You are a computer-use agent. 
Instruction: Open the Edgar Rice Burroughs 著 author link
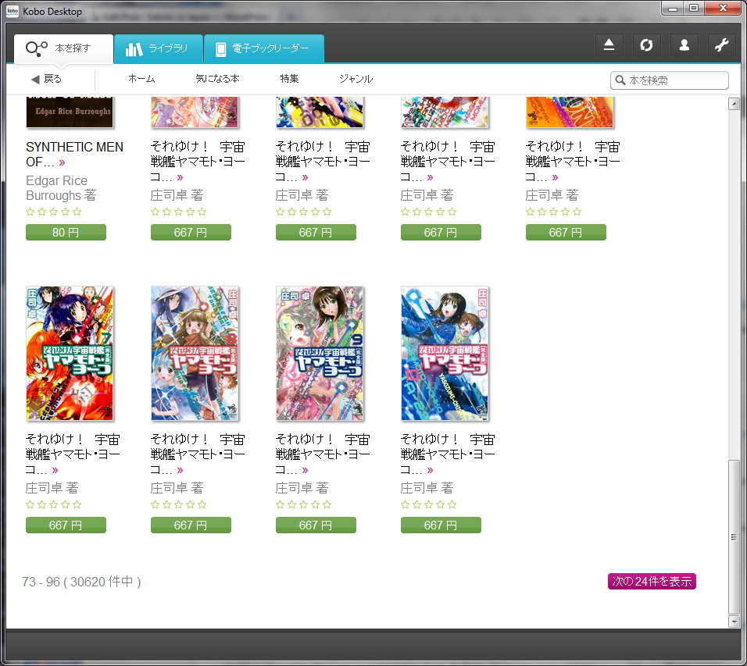(61, 188)
